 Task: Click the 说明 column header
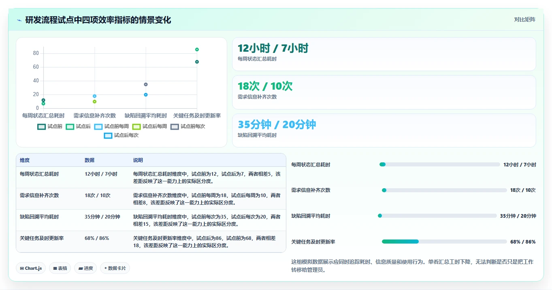pos(138,160)
